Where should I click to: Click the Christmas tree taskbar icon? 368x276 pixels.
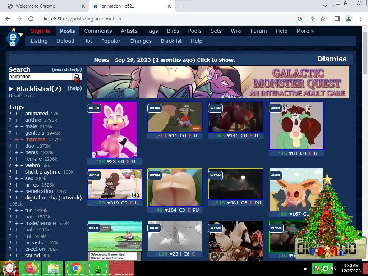click(98, 268)
